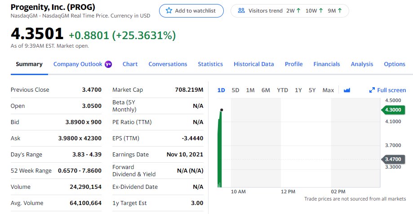Open the Summary tab
The width and height of the screenshot is (413, 214).
(x=29, y=64)
